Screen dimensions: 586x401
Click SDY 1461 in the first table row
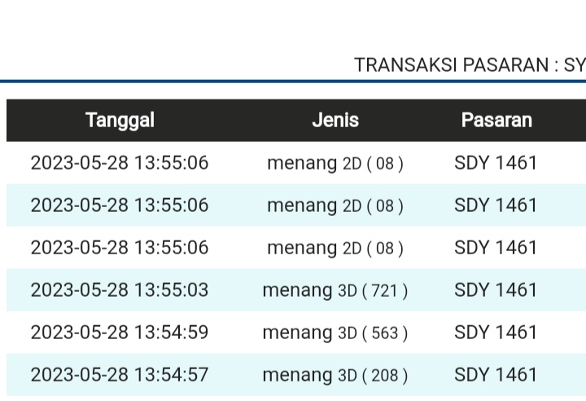[496, 163]
